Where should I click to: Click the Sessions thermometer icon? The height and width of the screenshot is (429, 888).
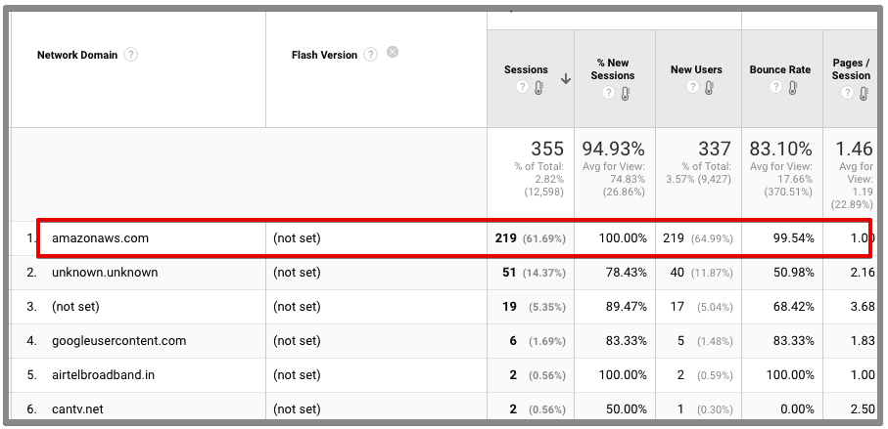pos(537,88)
